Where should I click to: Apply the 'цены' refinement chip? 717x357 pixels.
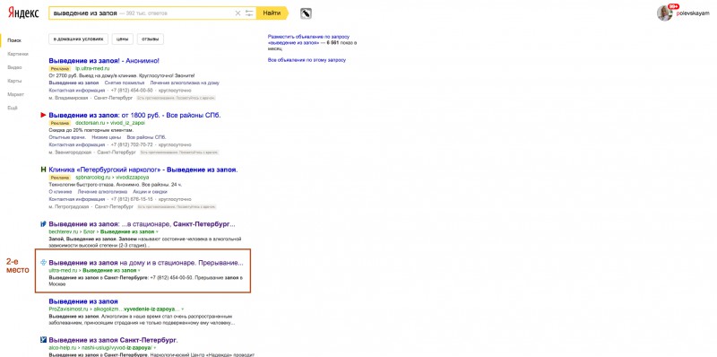123,39
